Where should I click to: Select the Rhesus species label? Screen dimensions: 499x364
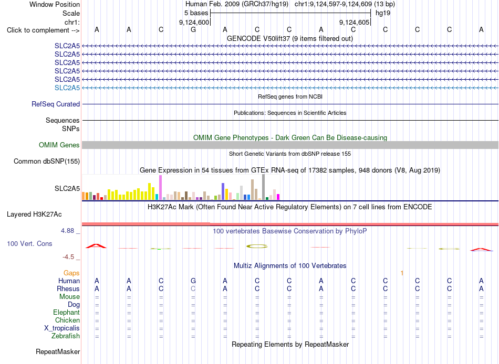(68, 288)
